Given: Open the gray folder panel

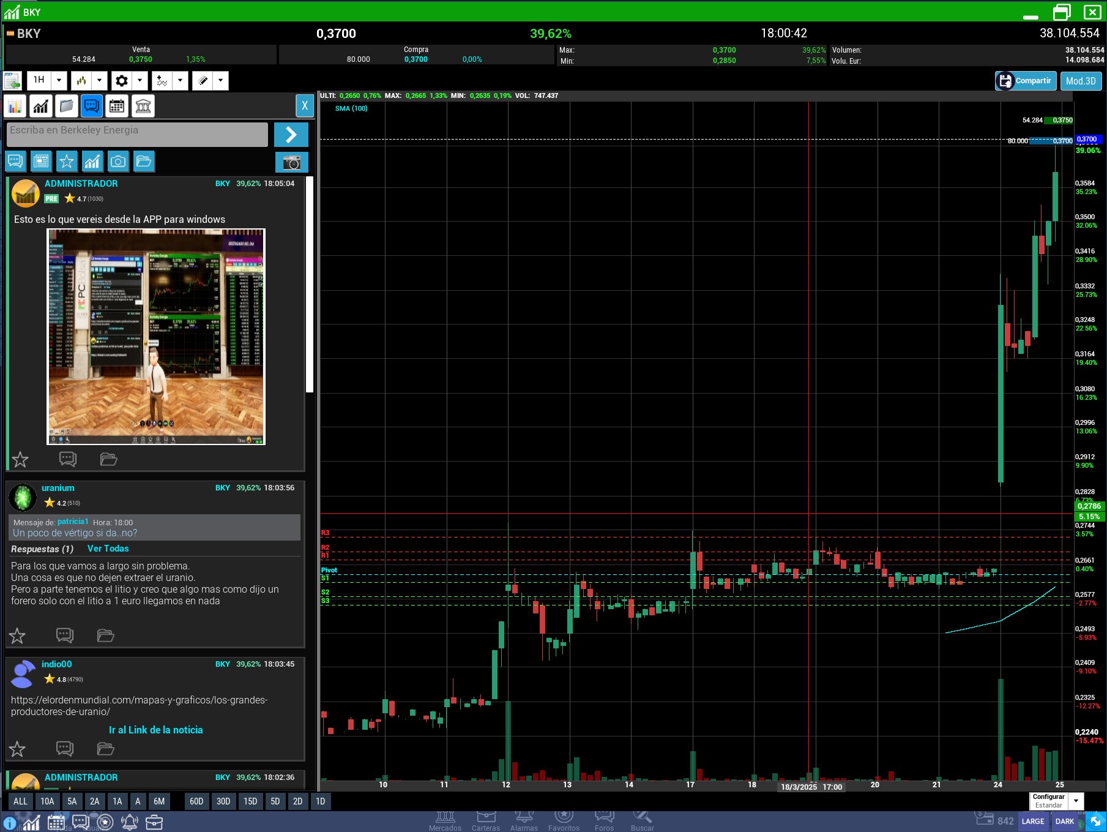Looking at the screenshot, I should coord(66,107).
